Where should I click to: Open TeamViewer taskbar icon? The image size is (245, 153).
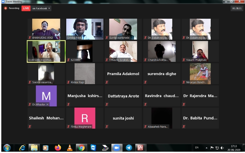tap(93, 148)
